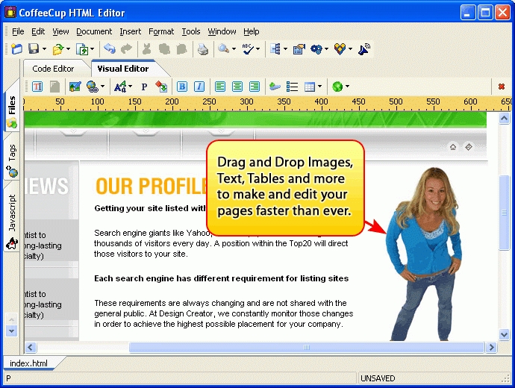Click the Print icon in the toolbar
Image resolution: width=515 pixels, height=388 pixels.
point(202,49)
